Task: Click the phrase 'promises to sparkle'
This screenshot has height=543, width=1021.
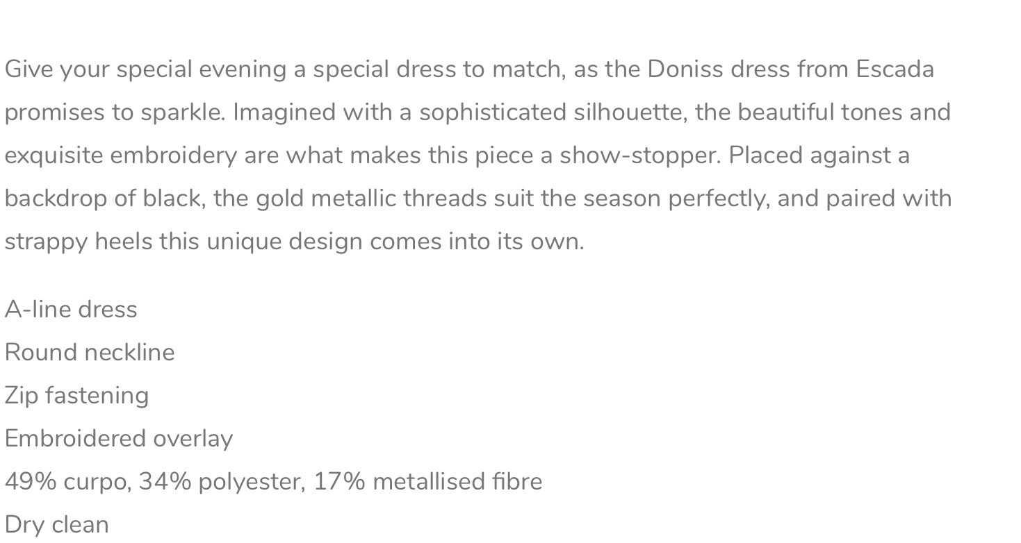Action: 114,112
